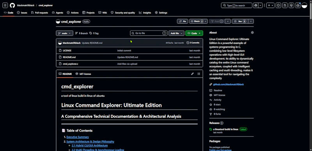Click the Go to file search box
Screen dimensions: 312x151
coord(149,33)
